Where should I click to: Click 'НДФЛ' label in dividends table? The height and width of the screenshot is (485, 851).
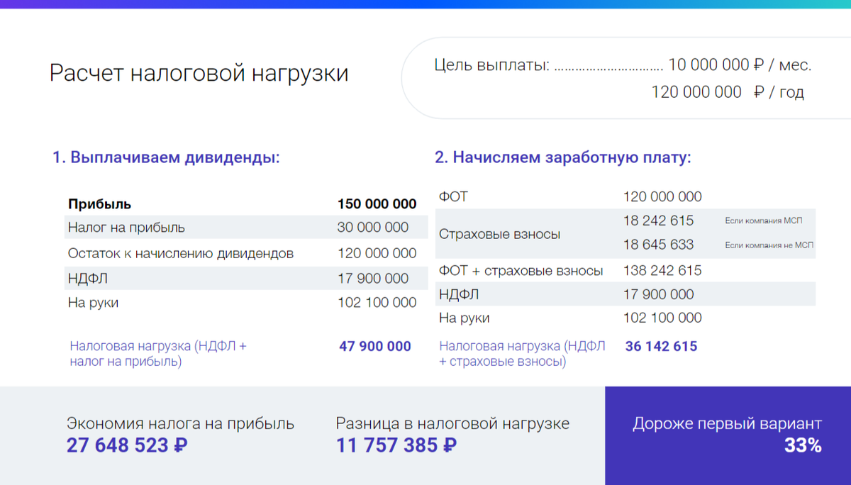coord(88,279)
